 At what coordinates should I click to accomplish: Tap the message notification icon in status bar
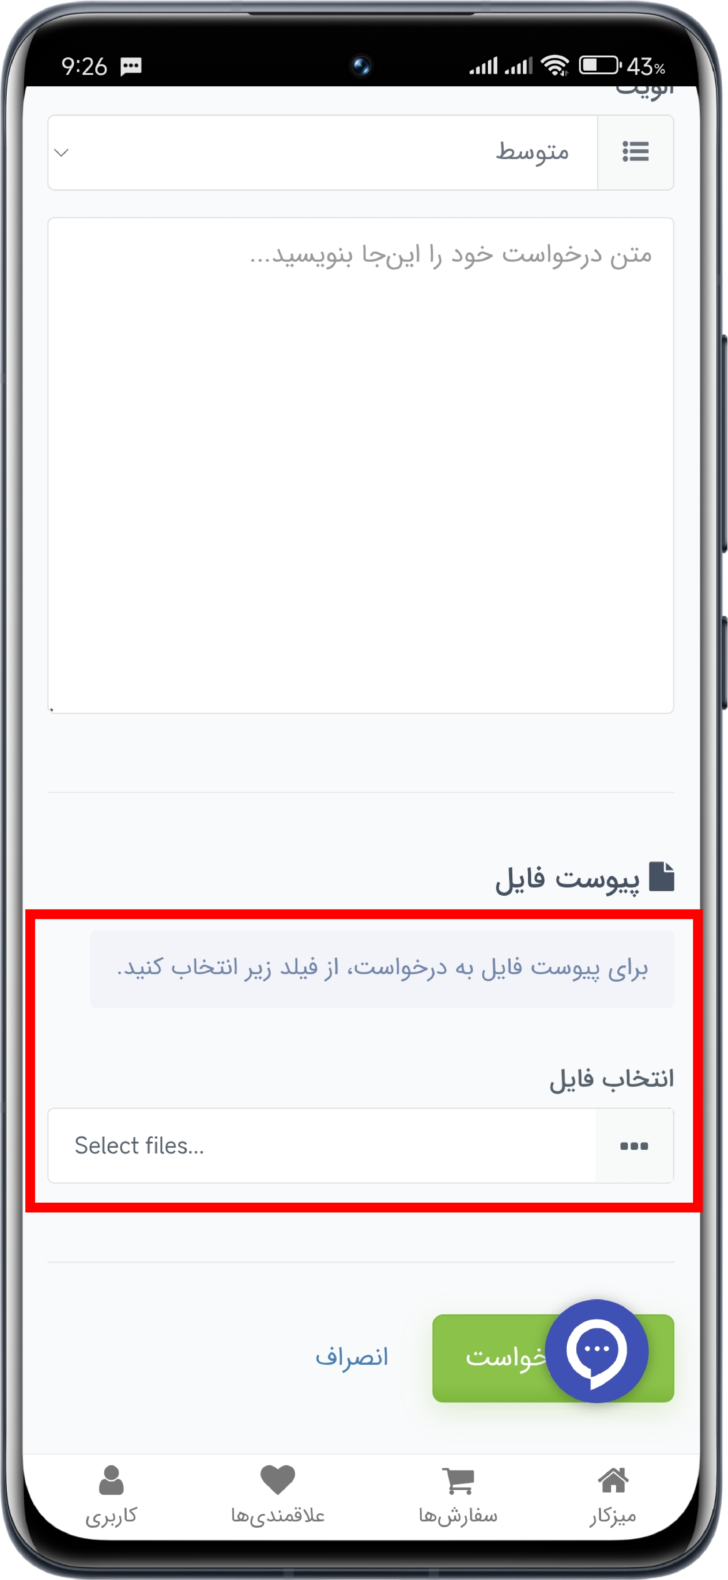tap(131, 66)
